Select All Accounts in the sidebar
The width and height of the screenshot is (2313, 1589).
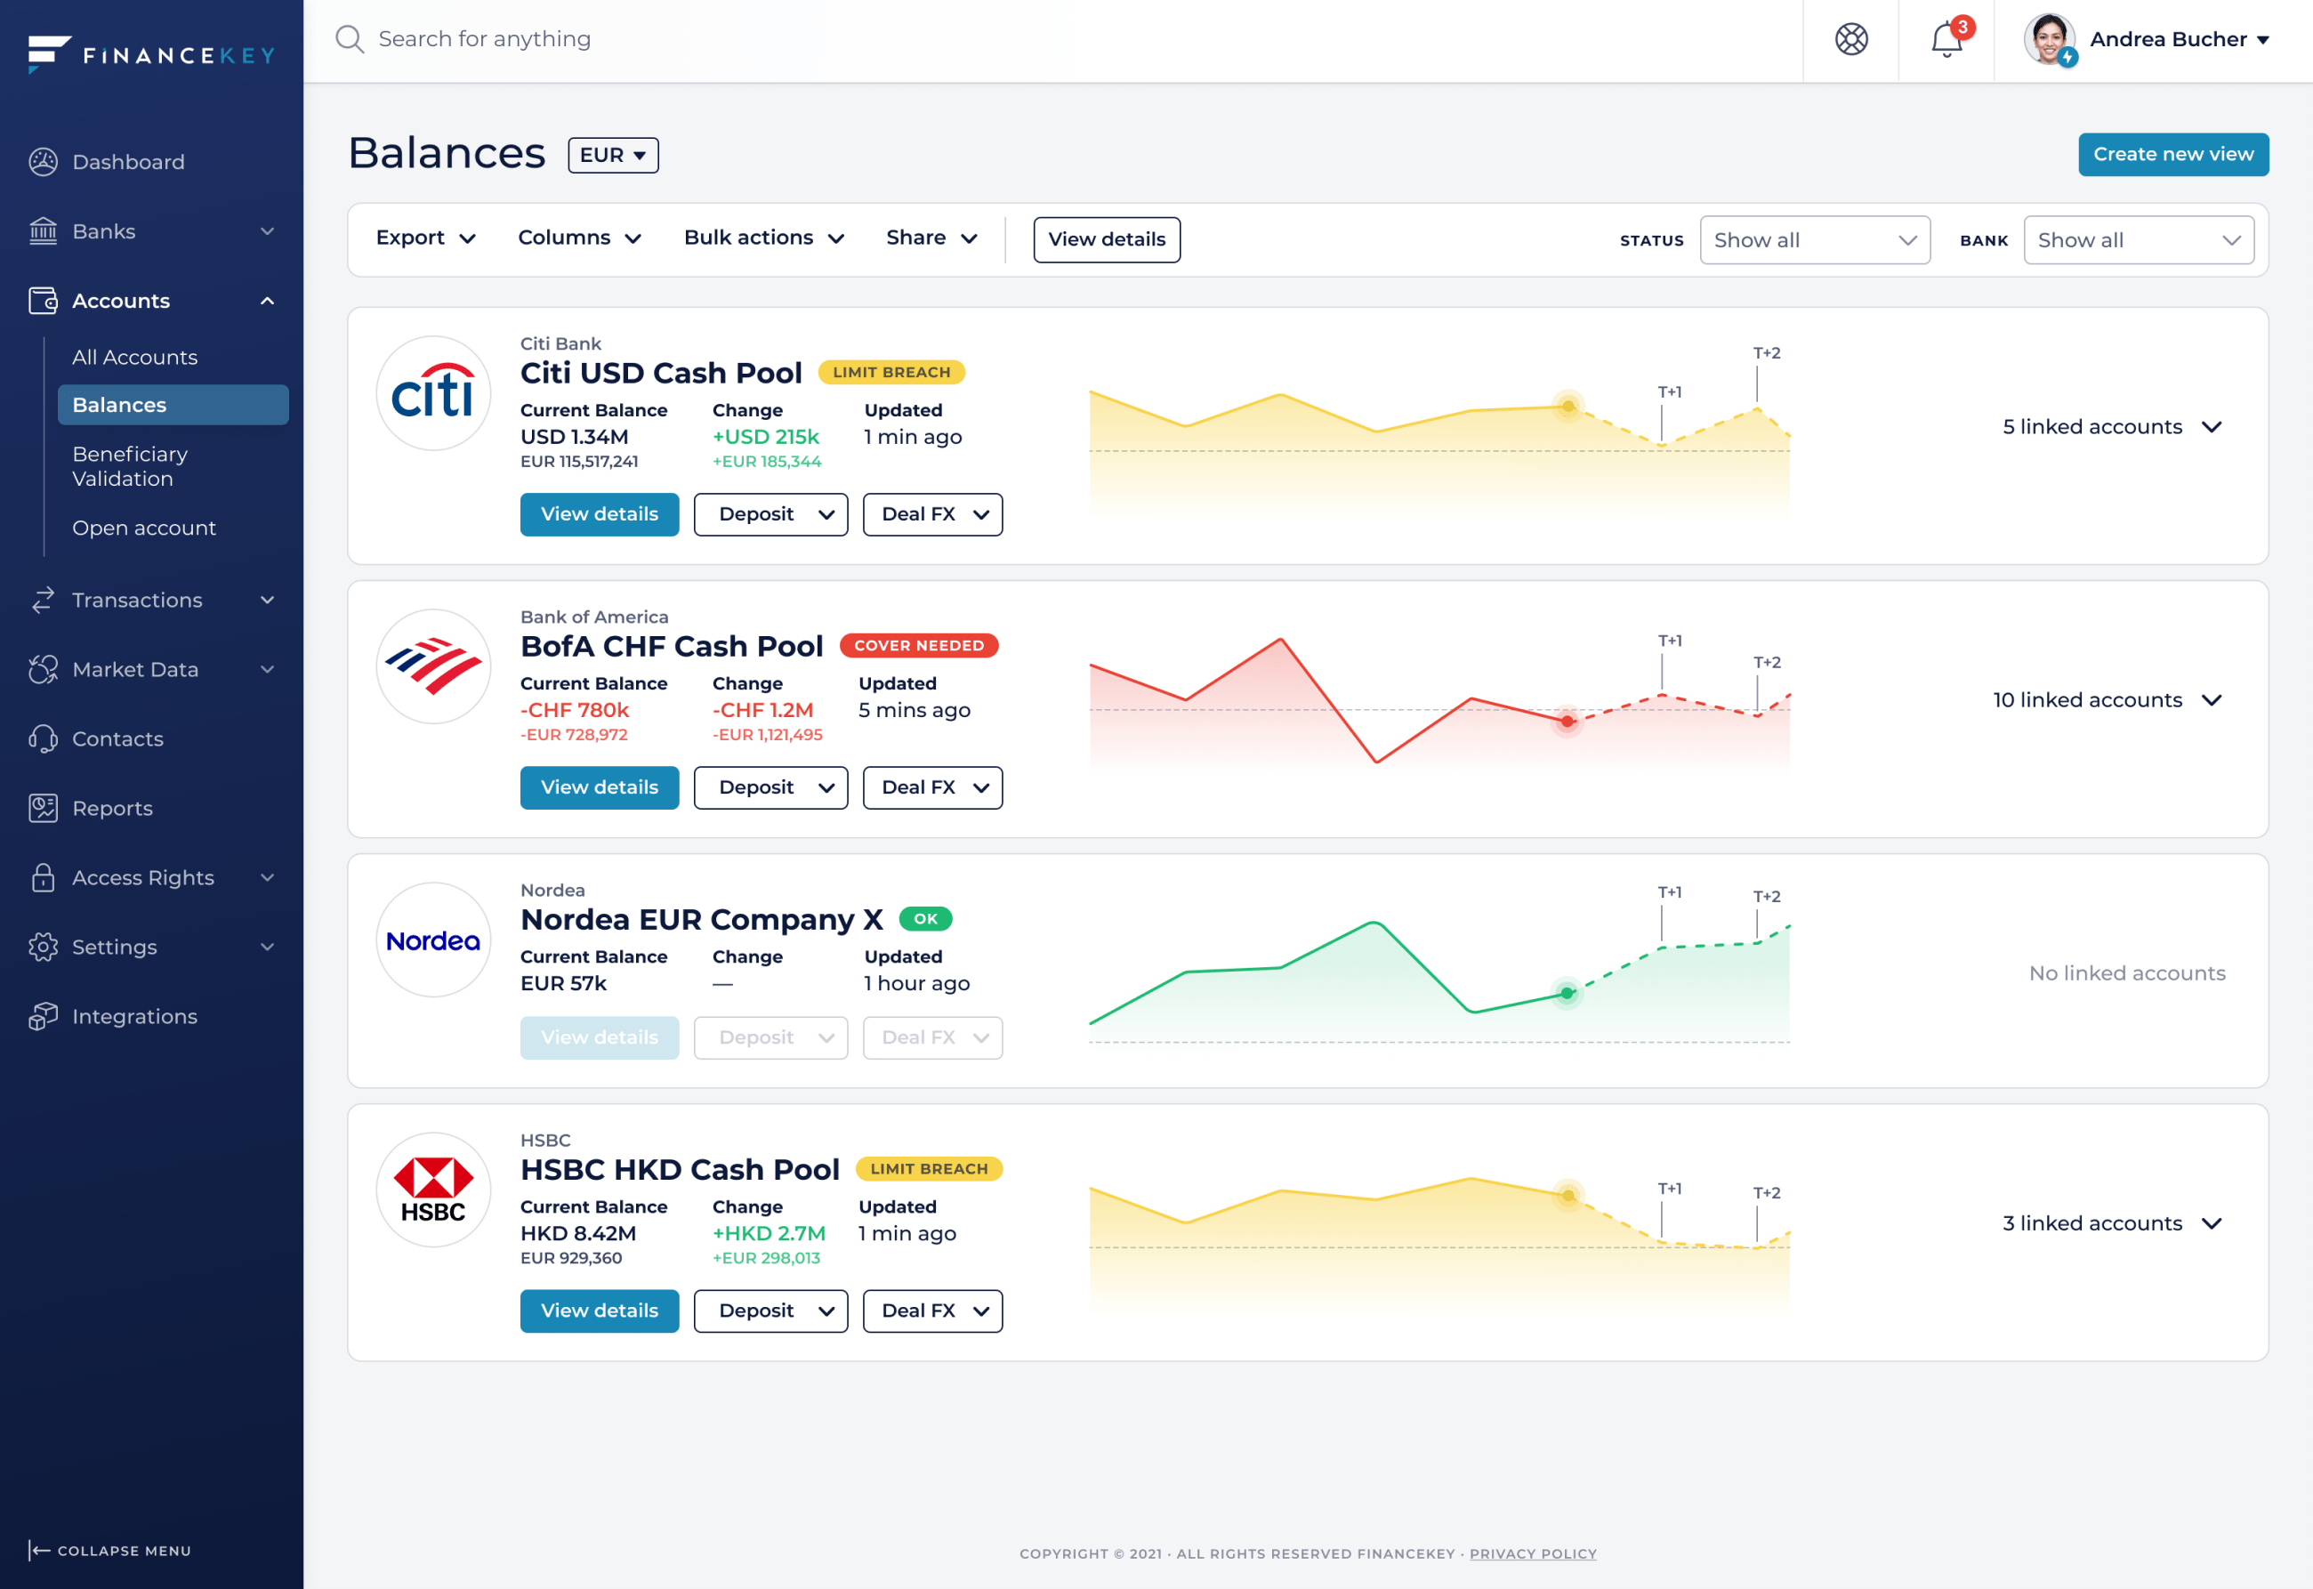(134, 358)
